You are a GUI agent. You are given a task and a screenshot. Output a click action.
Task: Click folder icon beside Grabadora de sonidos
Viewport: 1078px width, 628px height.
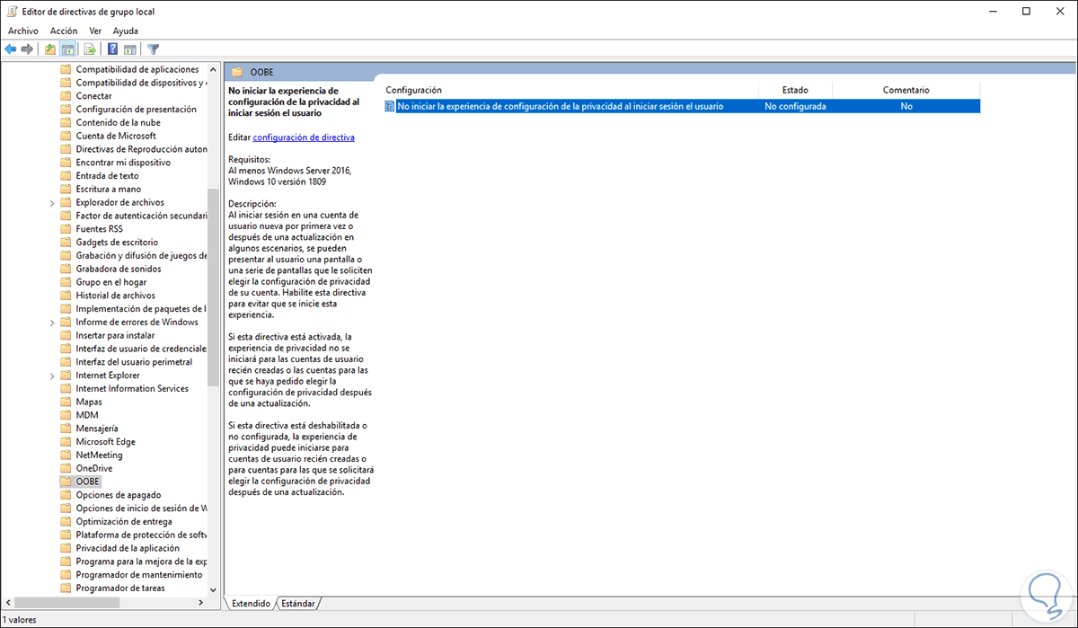tap(66, 269)
